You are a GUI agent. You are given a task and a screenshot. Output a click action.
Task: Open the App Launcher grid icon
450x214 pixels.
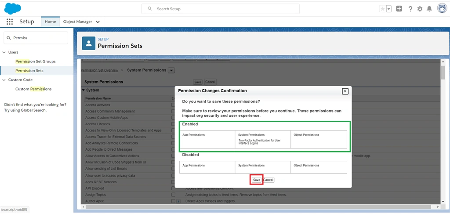10,22
